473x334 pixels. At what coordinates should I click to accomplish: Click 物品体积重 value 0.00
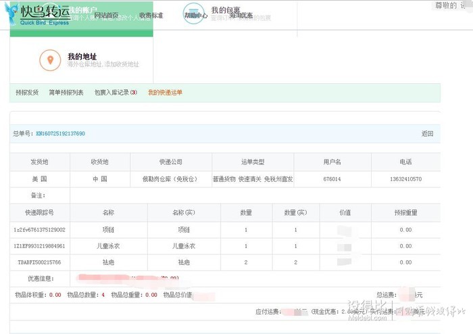click(x=55, y=295)
